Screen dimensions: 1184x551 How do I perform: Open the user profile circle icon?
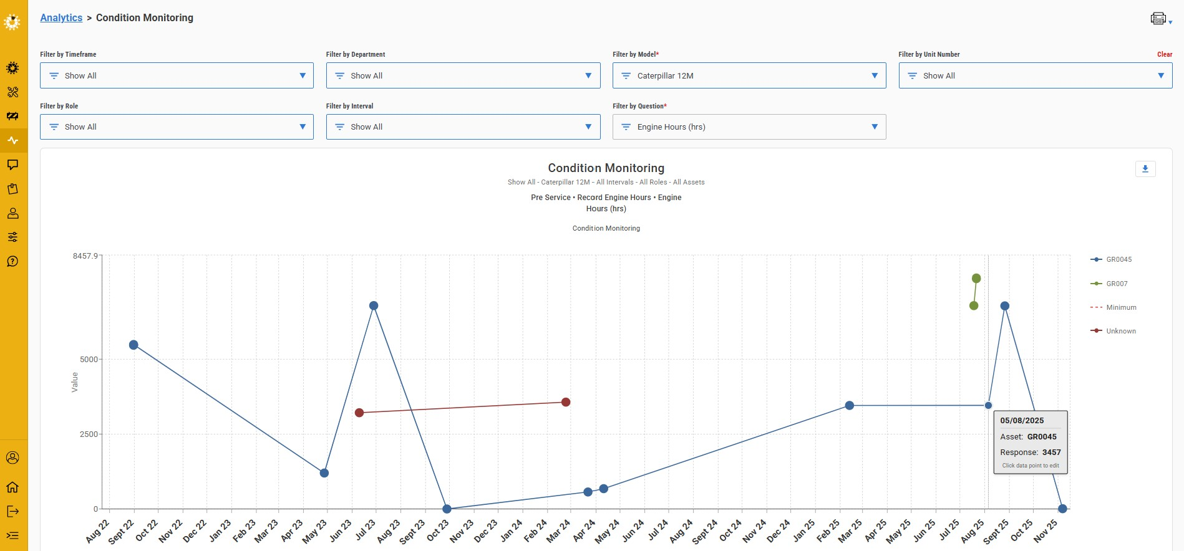[12, 458]
